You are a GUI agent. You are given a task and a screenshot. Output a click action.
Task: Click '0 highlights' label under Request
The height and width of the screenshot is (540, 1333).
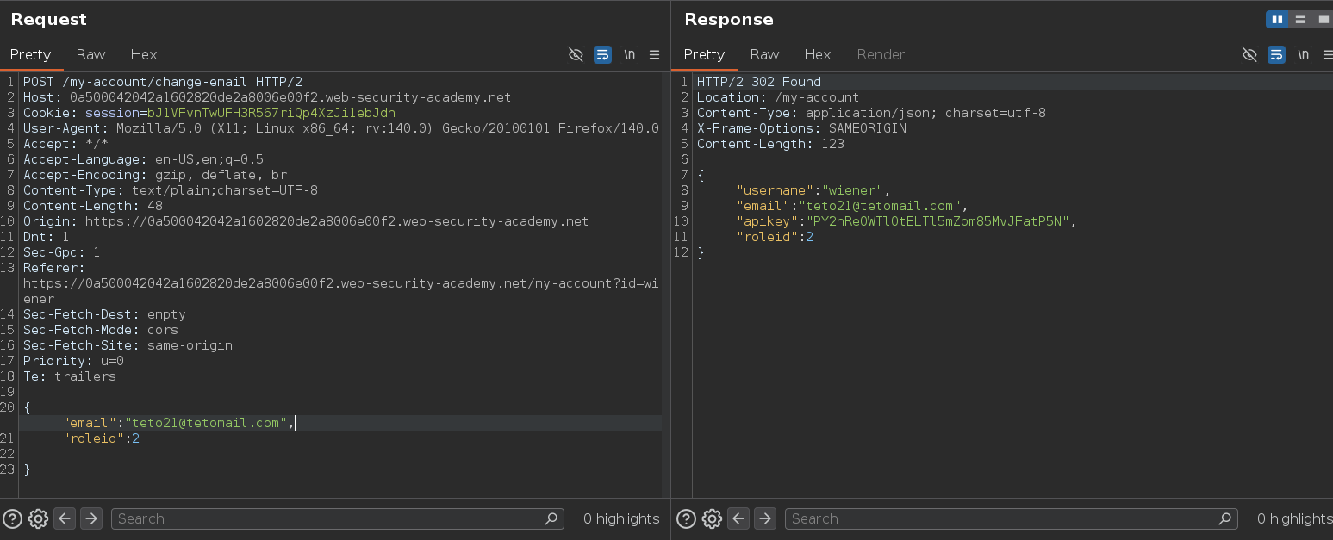point(621,518)
